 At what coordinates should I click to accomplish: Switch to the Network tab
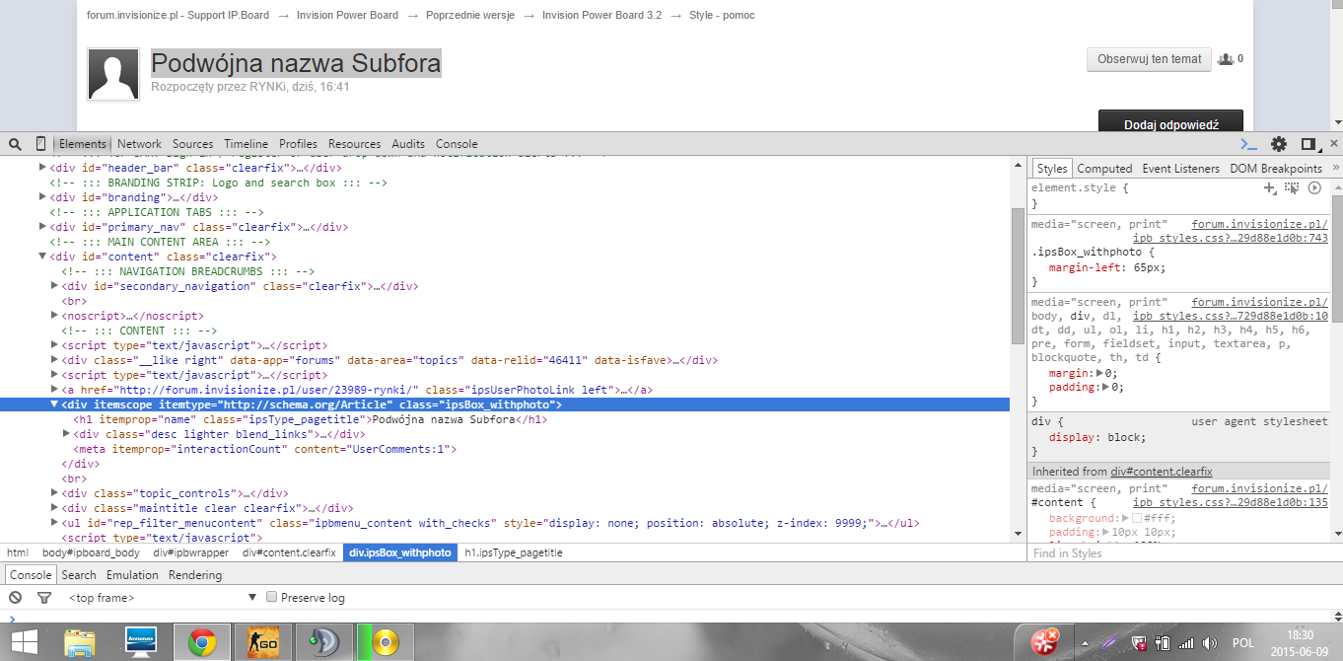[139, 144]
